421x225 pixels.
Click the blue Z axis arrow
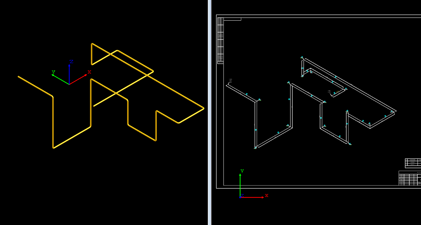tap(69, 73)
